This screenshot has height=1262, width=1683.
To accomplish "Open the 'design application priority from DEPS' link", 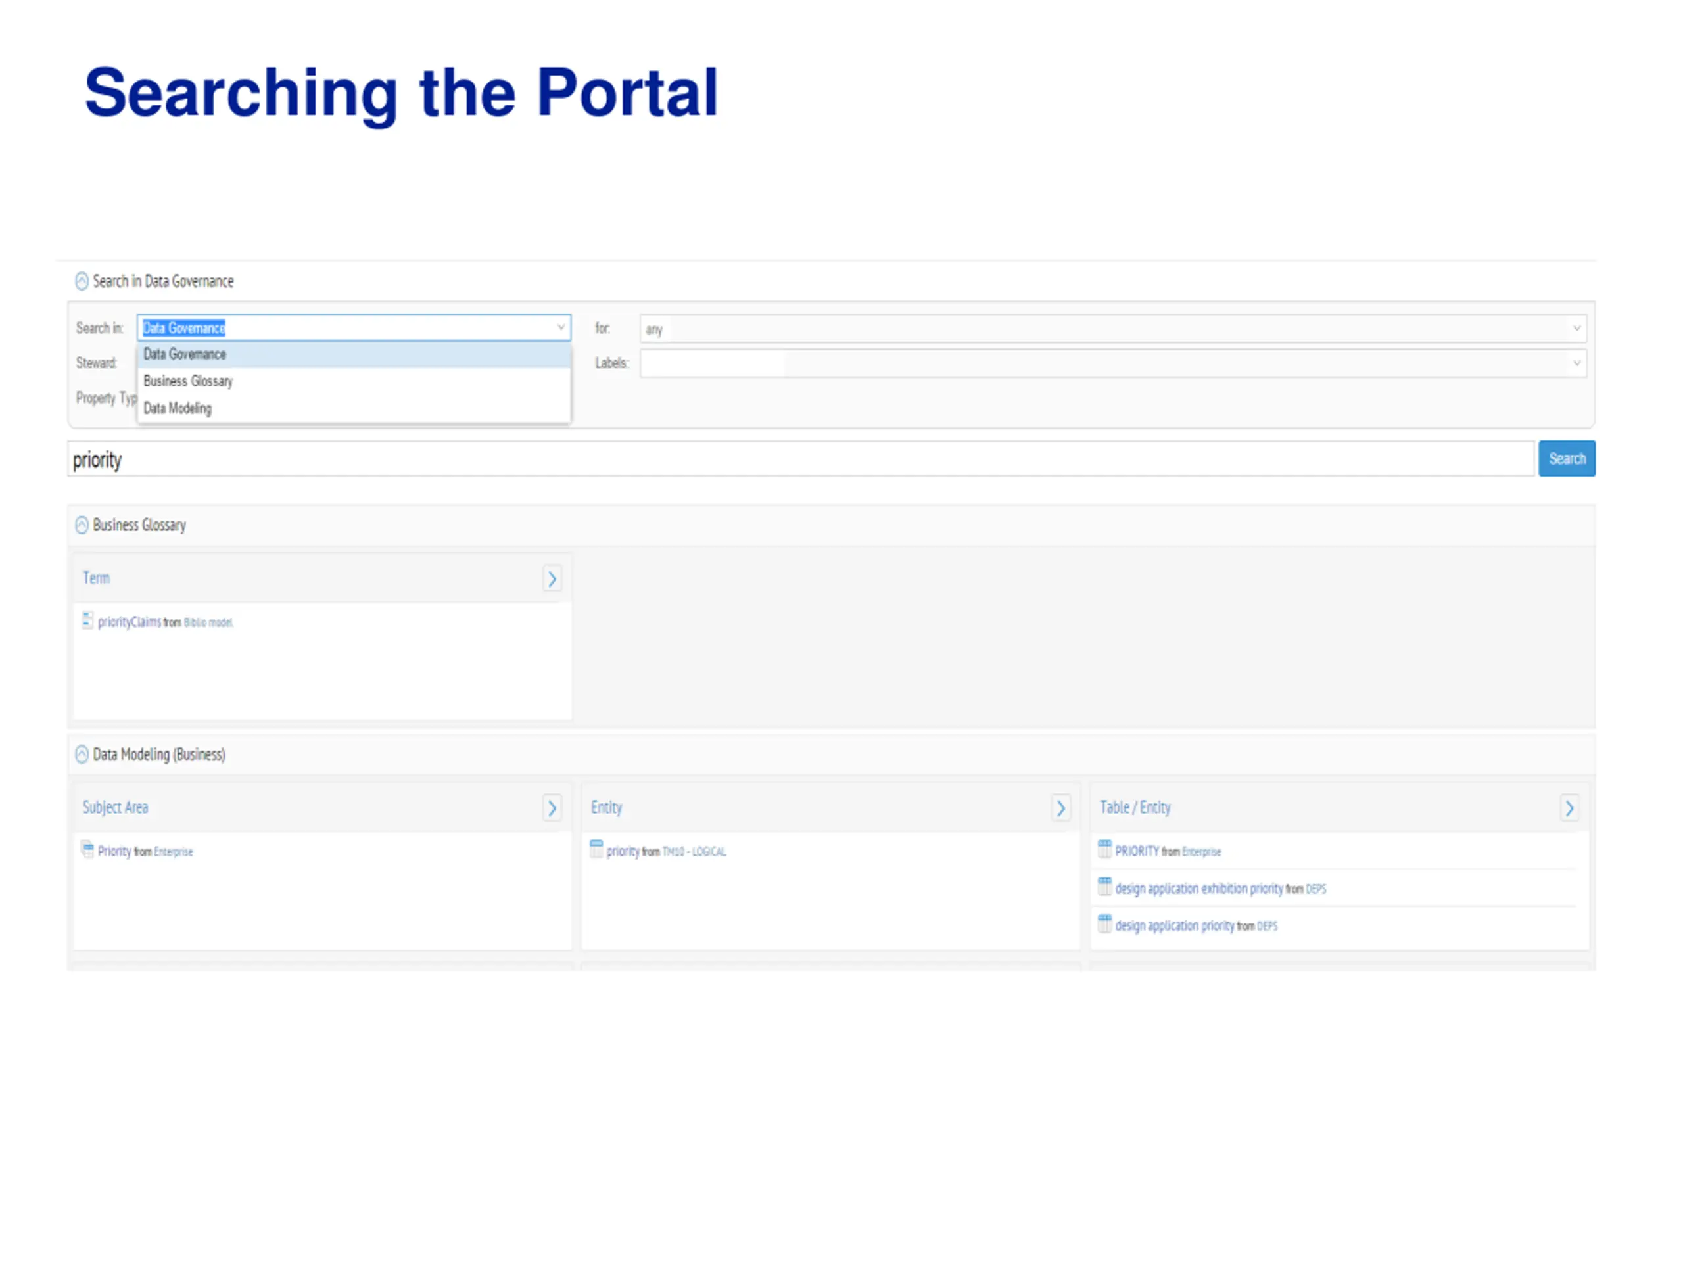I will pyautogui.click(x=1175, y=925).
